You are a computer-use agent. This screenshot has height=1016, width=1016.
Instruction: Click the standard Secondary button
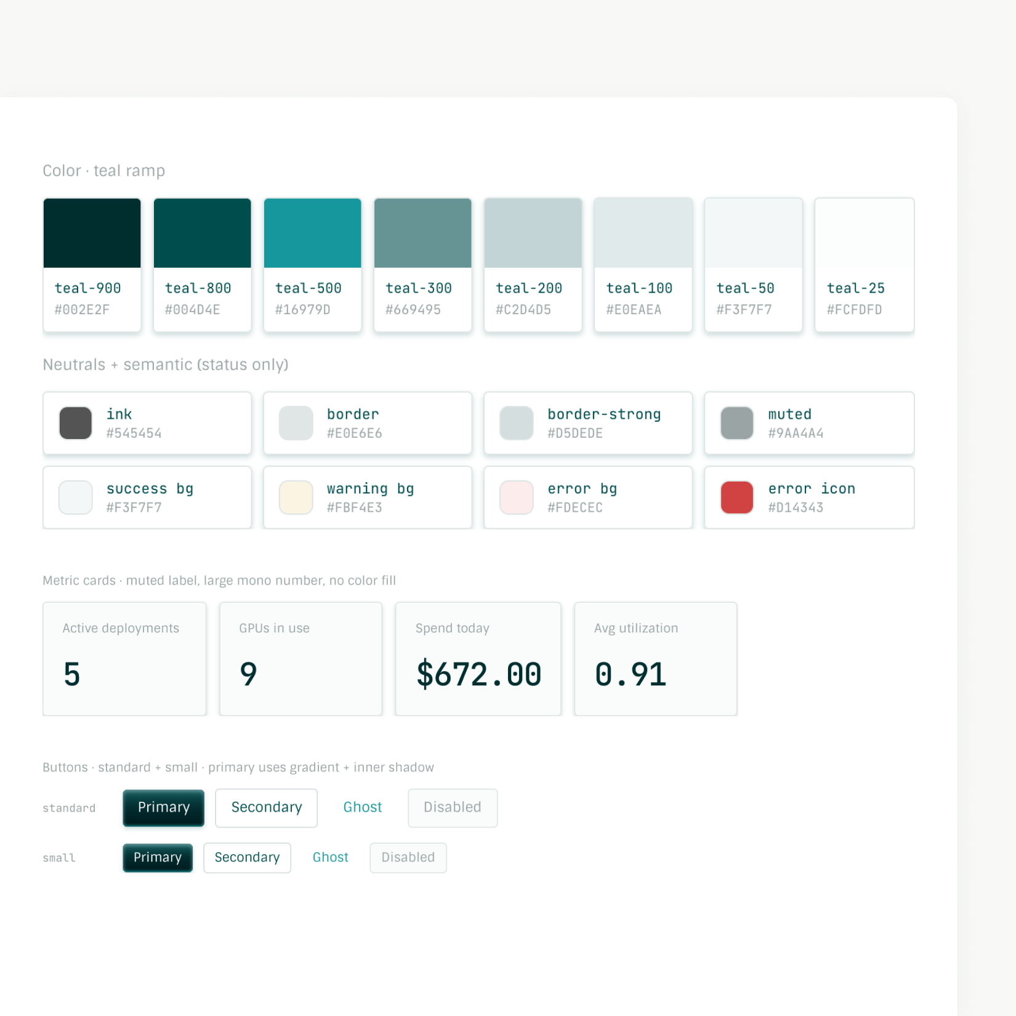(x=266, y=807)
